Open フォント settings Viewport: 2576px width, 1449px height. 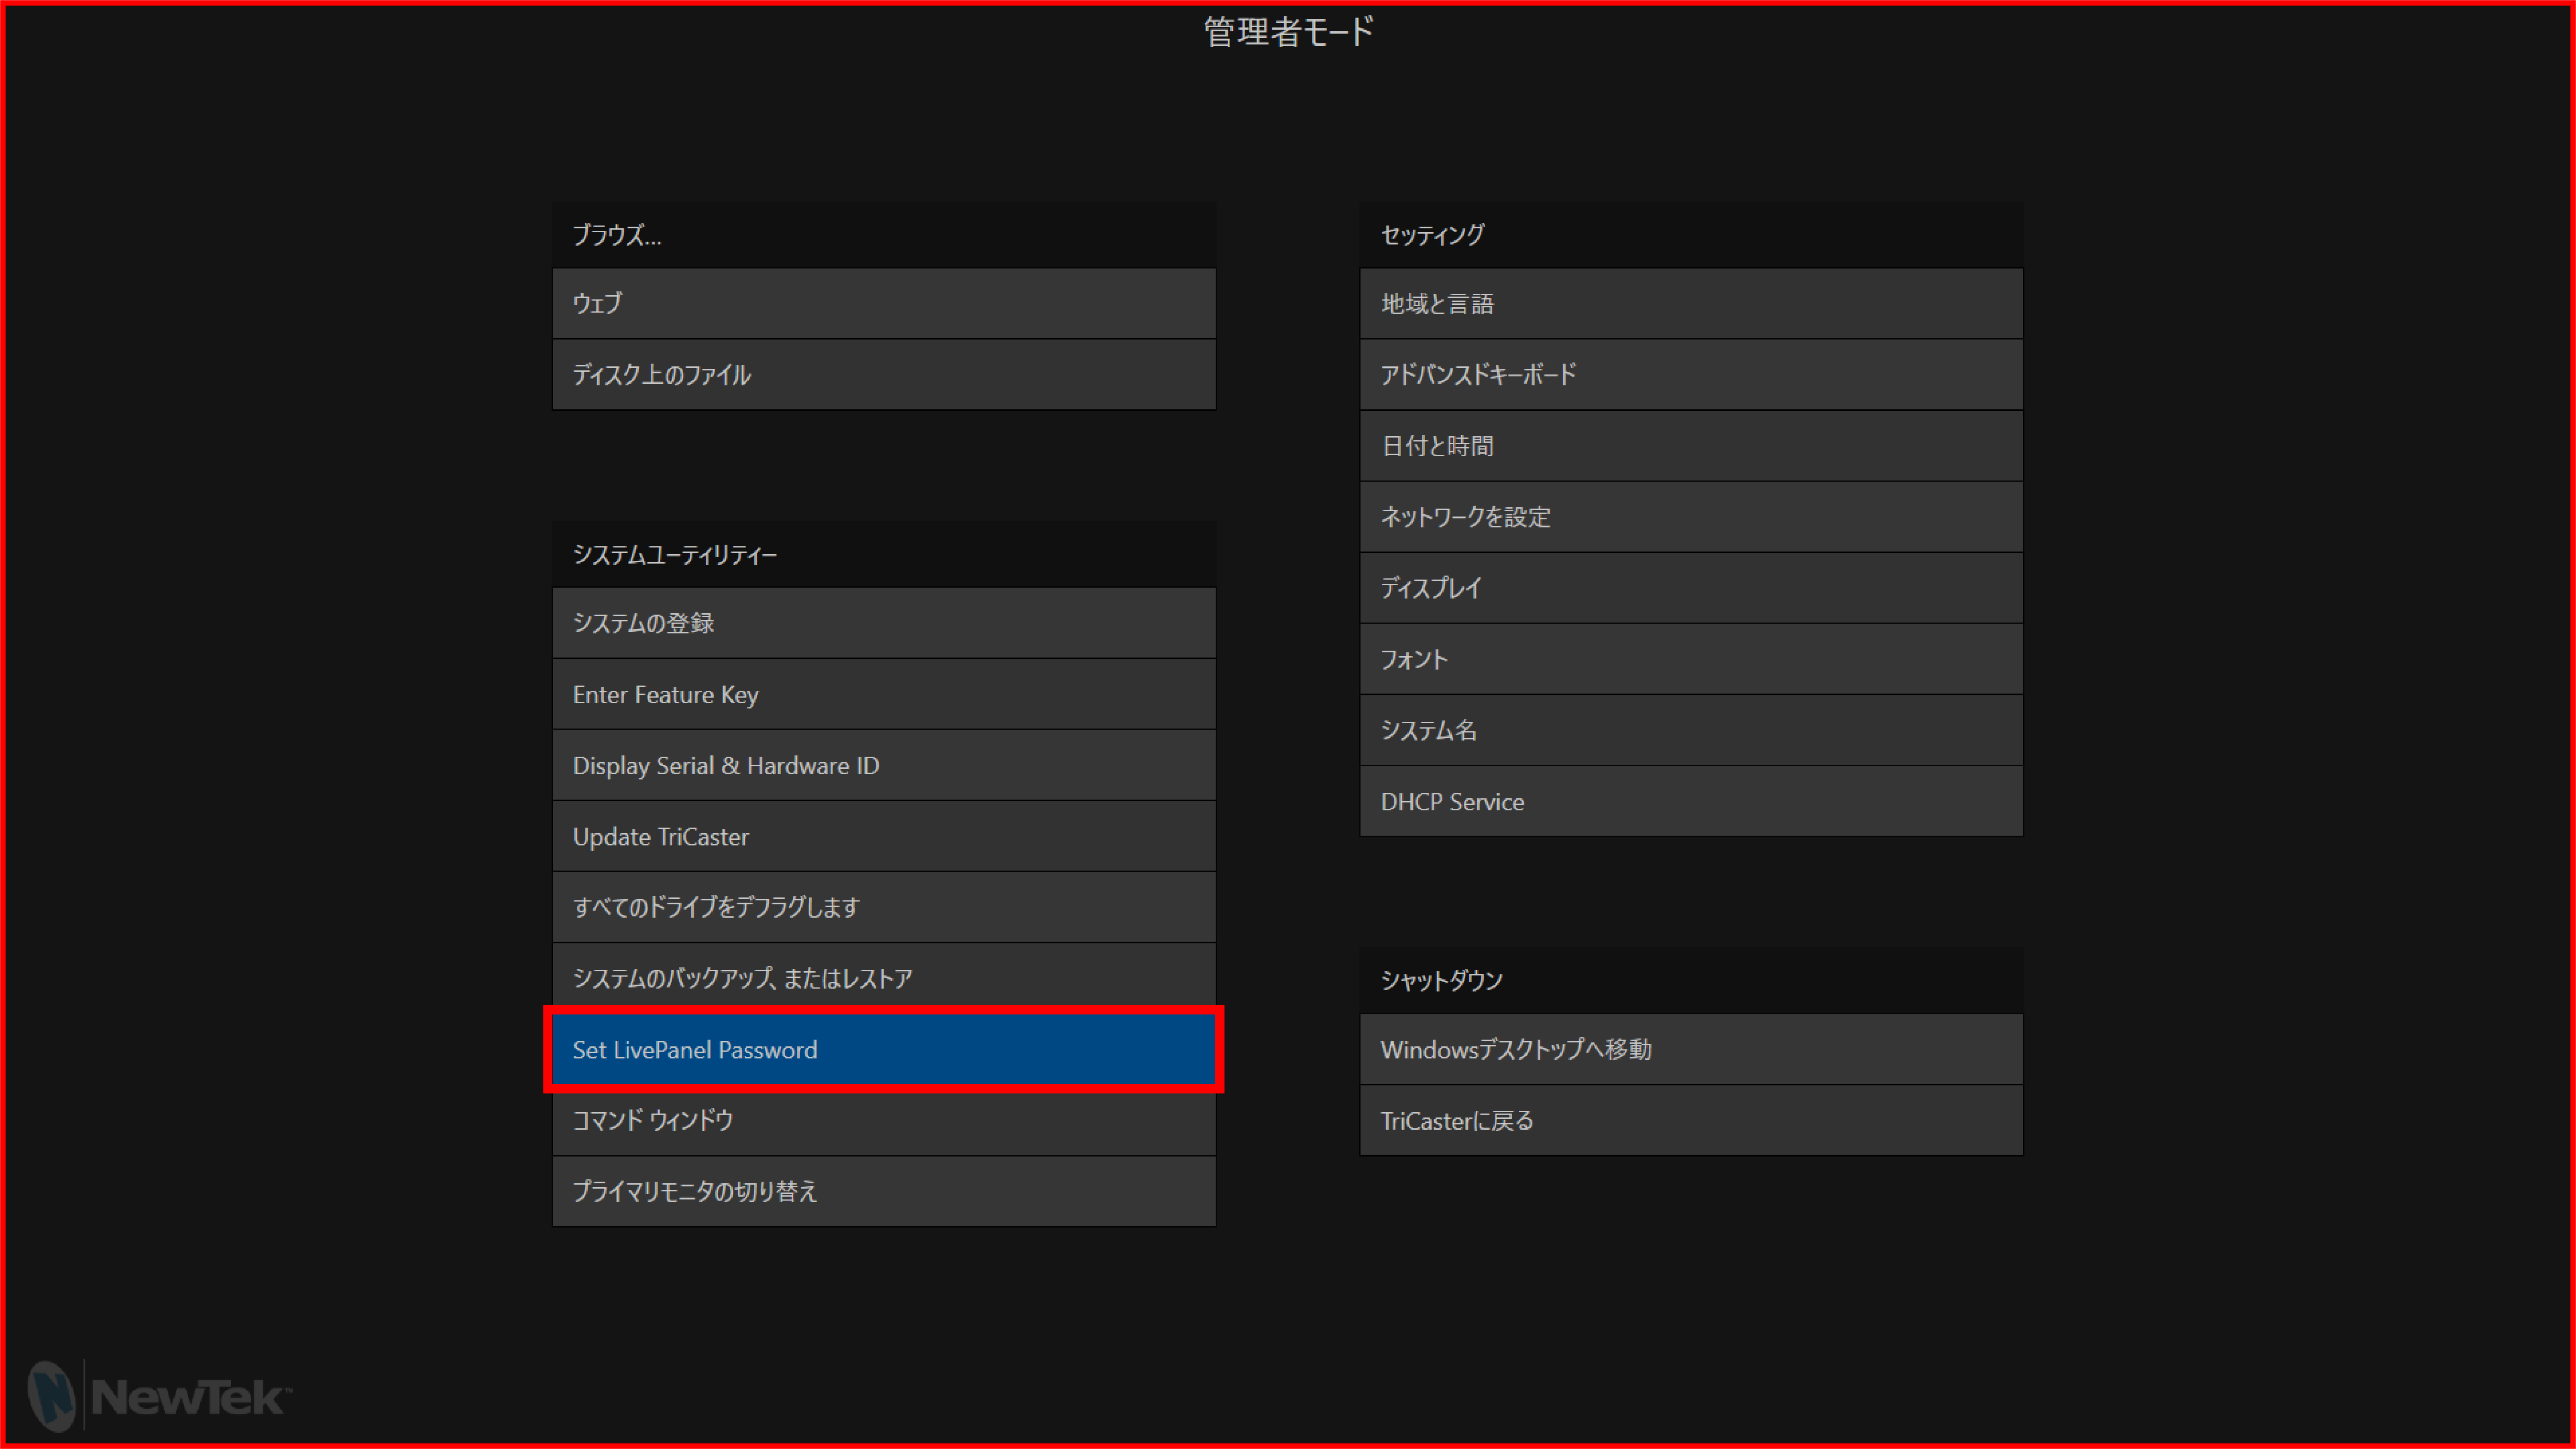click(1691, 659)
